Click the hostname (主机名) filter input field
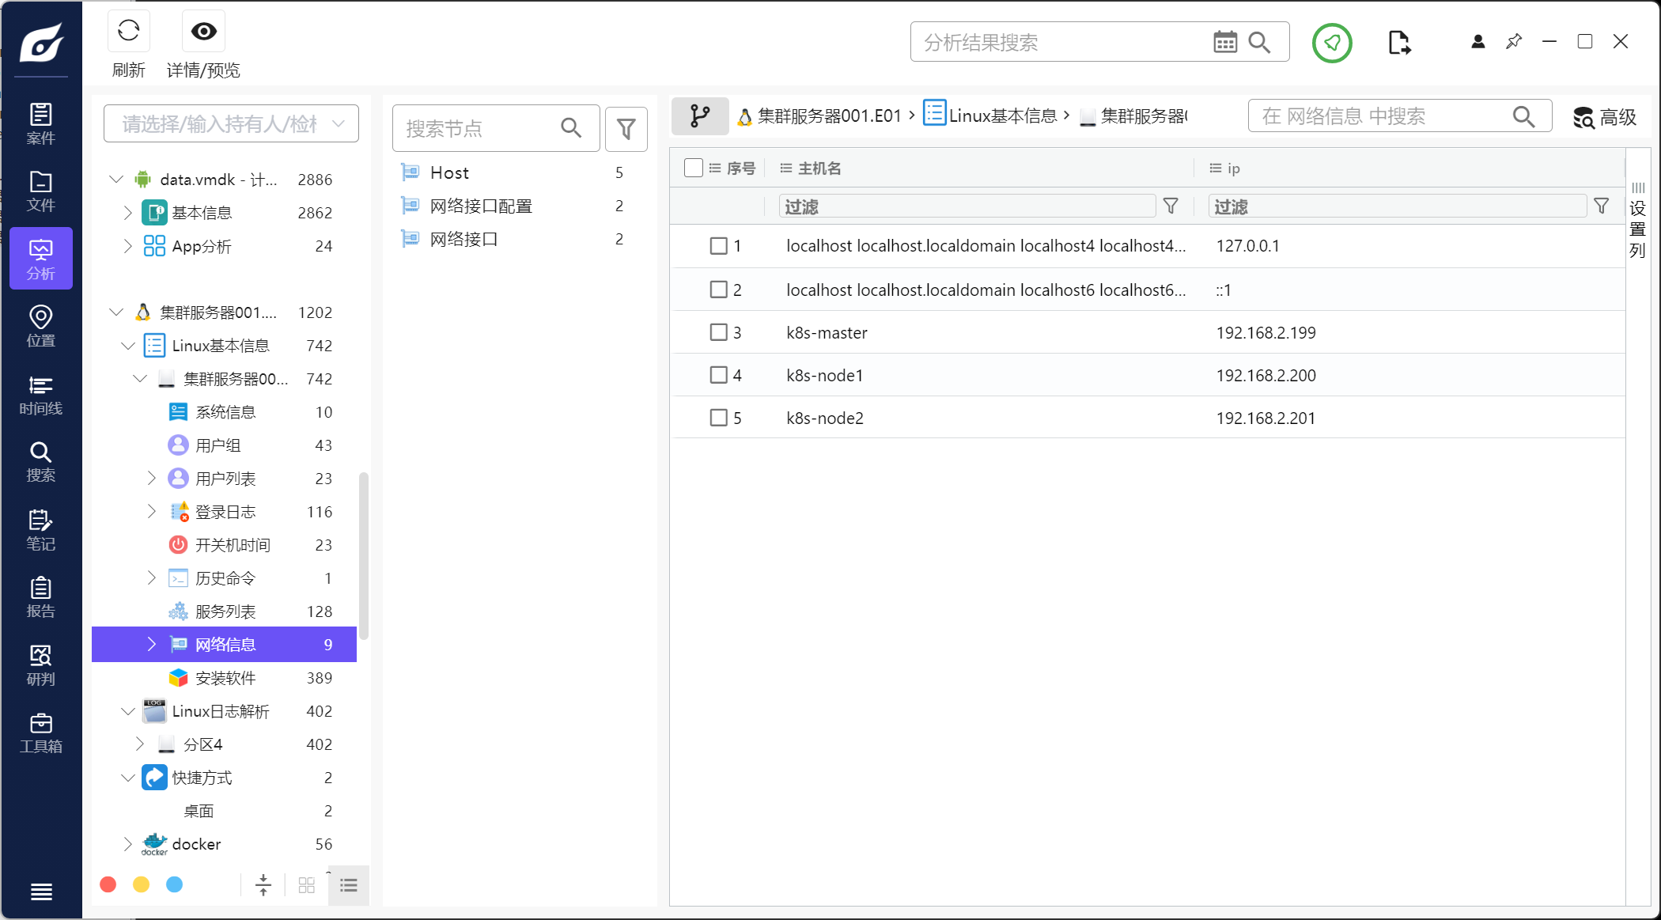The width and height of the screenshot is (1661, 920). tap(967, 206)
